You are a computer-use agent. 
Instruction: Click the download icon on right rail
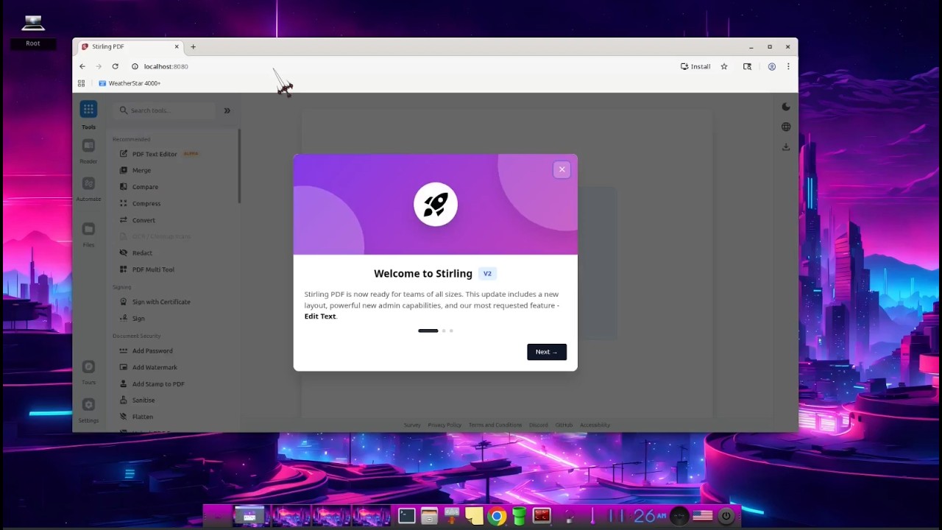click(786, 147)
